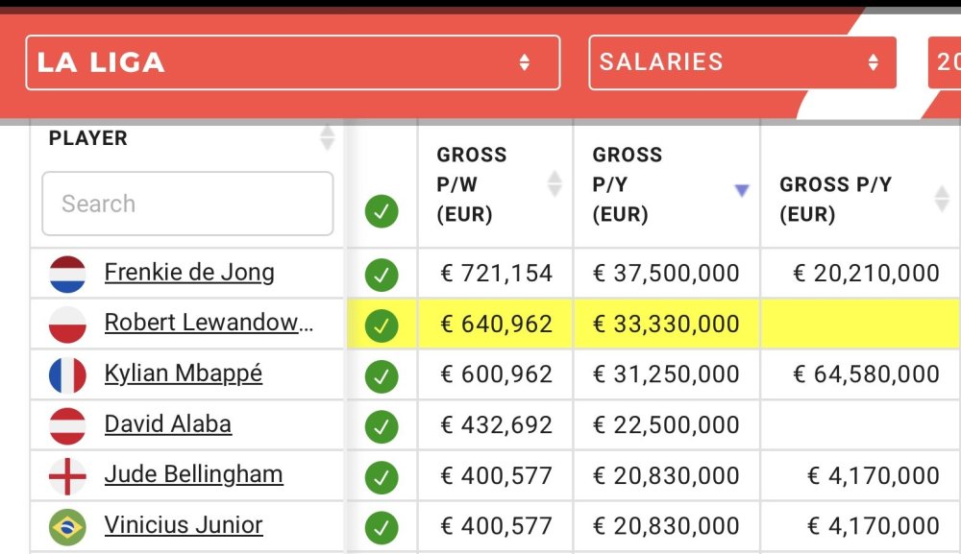Toggle the green check for Frenkie de Jong

pos(382,275)
